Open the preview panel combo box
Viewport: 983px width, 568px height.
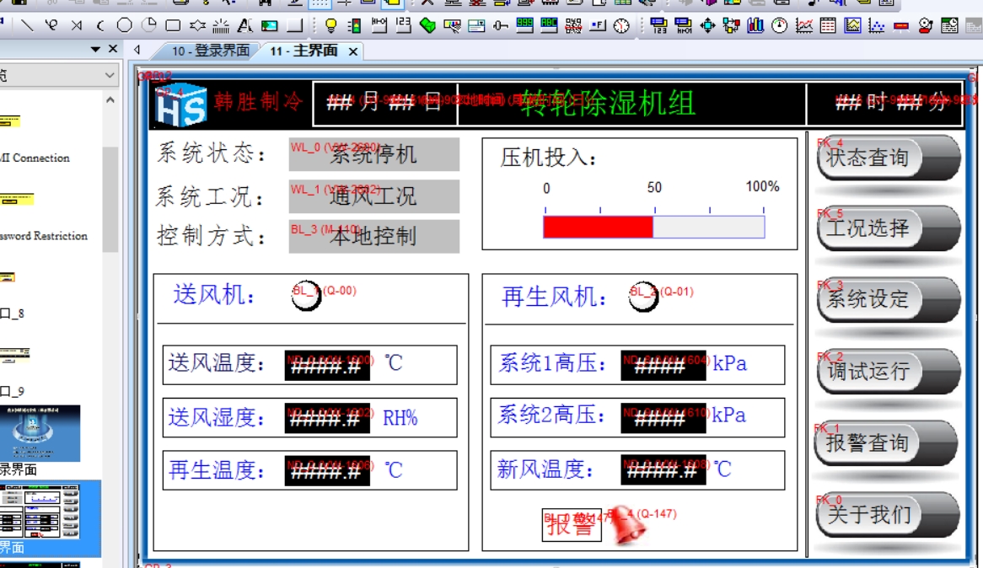[x=59, y=76]
